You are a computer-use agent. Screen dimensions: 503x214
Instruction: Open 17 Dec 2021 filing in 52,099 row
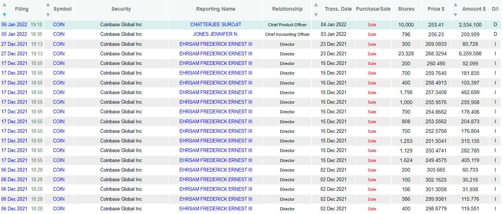(14, 63)
